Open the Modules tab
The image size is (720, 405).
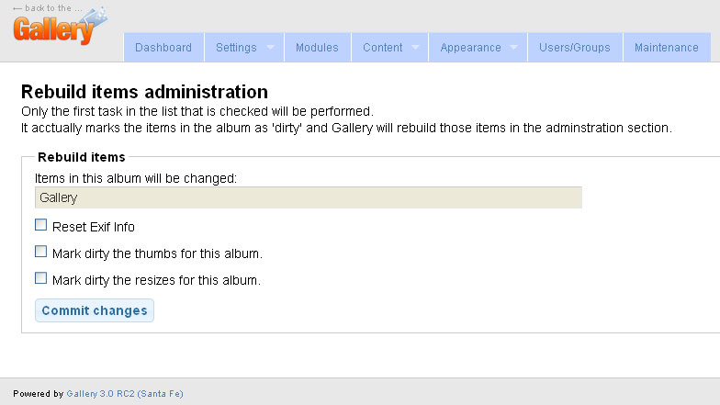point(317,48)
